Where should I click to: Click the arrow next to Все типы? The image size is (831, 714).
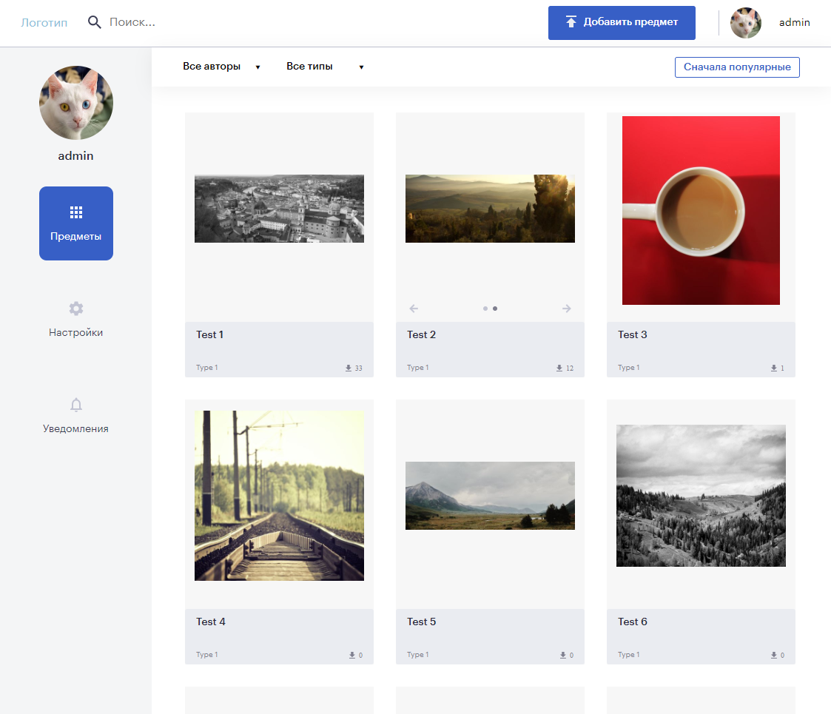click(361, 67)
